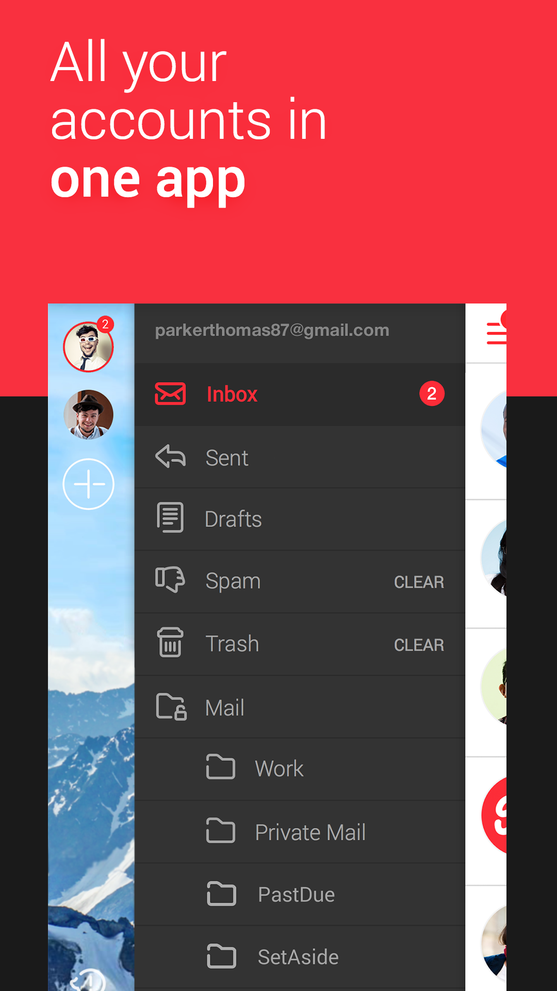Switch to the second account avatar with hat

point(88,414)
